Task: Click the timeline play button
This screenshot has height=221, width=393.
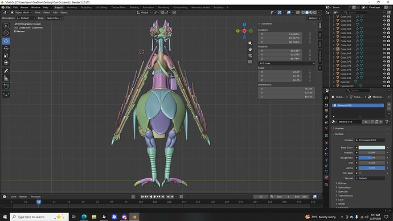Action: pos(155,197)
